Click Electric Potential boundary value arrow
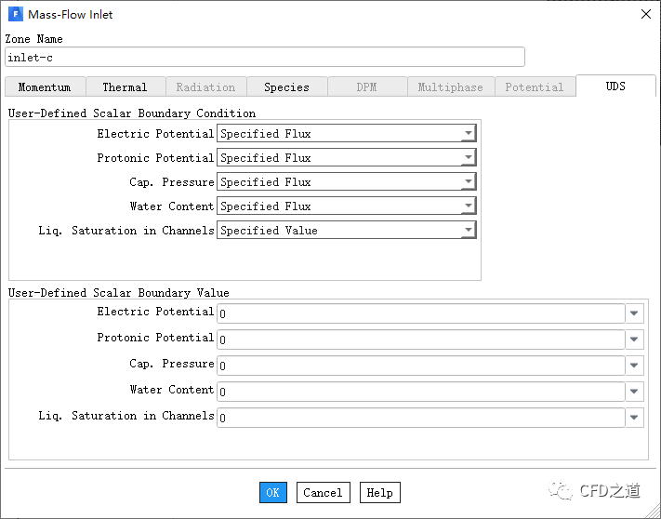Image resolution: width=661 pixels, height=519 pixels. [x=634, y=313]
